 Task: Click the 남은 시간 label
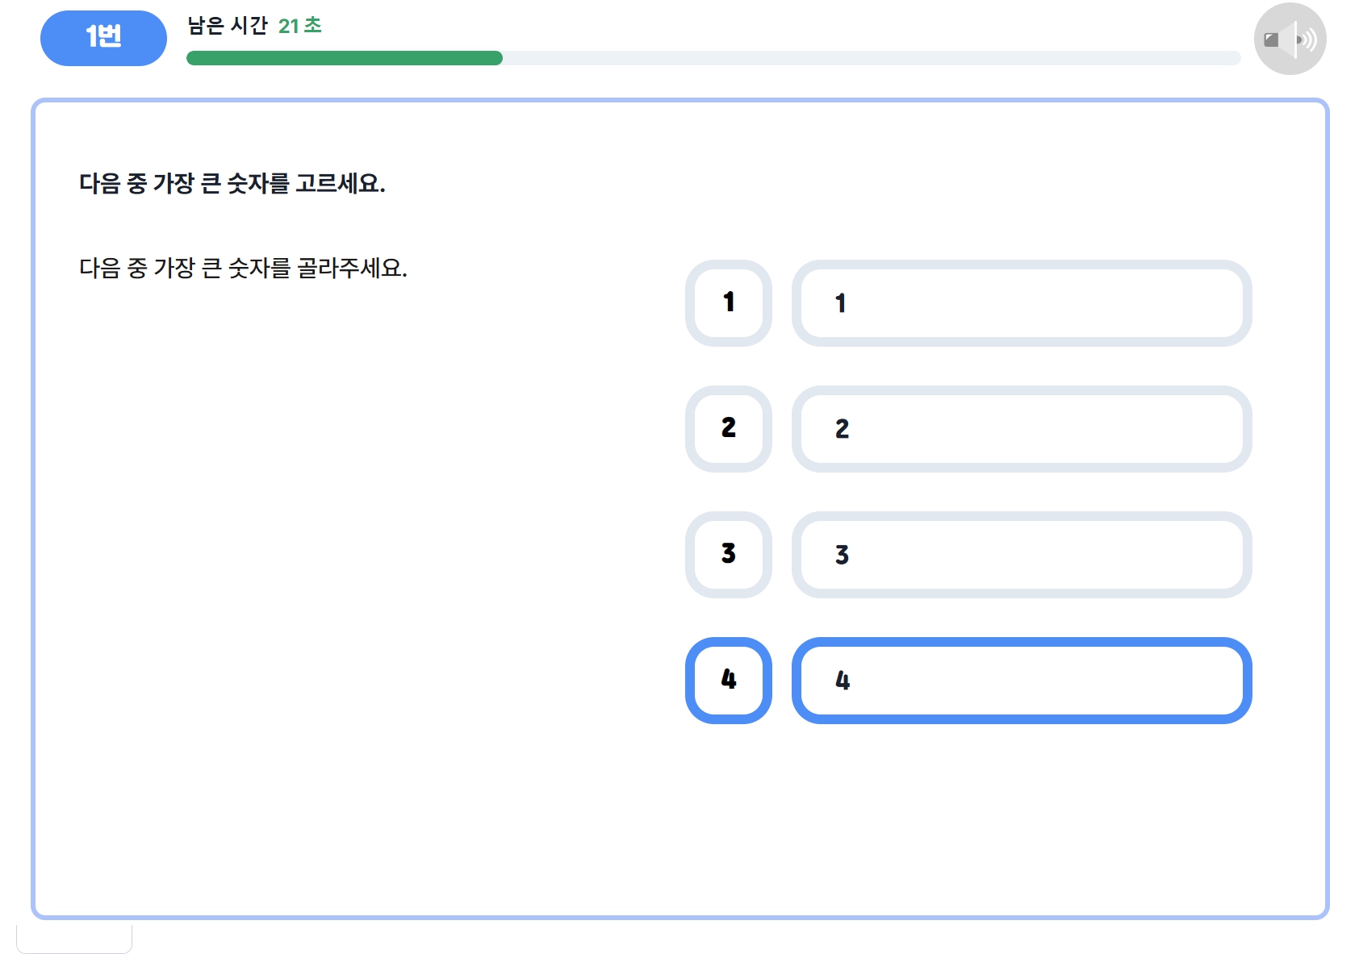[228, 26]
